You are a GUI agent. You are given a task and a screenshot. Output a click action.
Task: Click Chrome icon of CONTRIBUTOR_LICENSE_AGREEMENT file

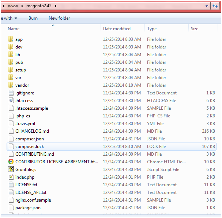pos(11,162)
